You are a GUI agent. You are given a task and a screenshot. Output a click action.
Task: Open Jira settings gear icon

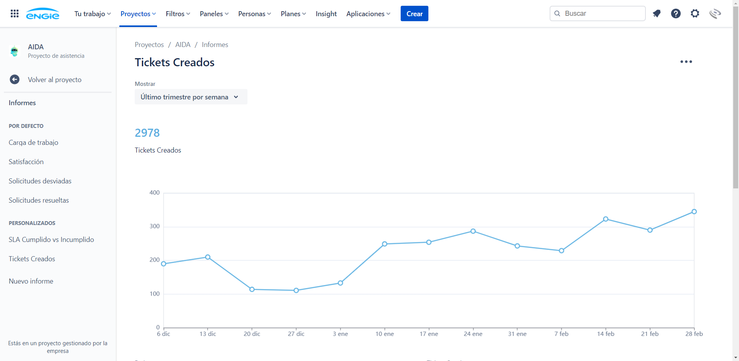[695, 13]
